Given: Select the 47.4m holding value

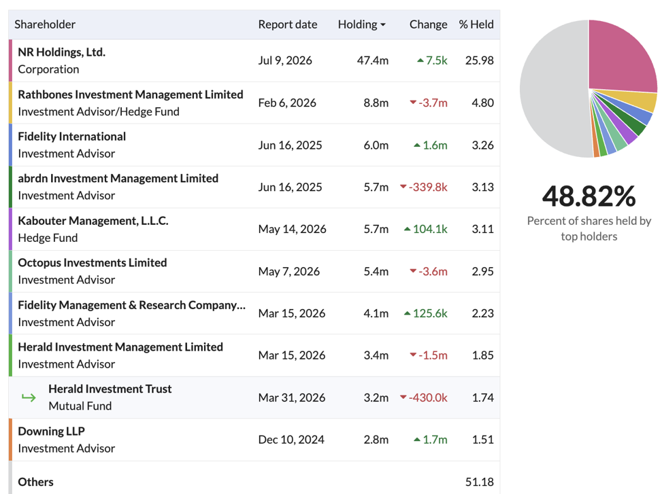Looking at the screenshot, I should coord(372,60).
